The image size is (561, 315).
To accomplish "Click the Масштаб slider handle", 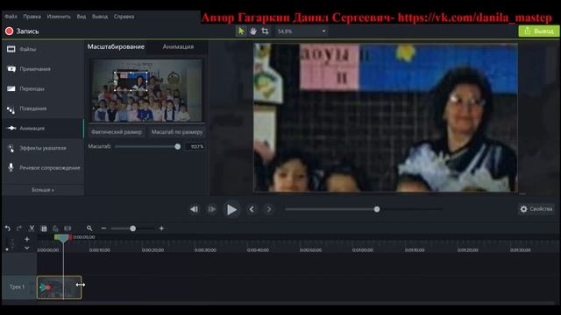I will [177, 147].
